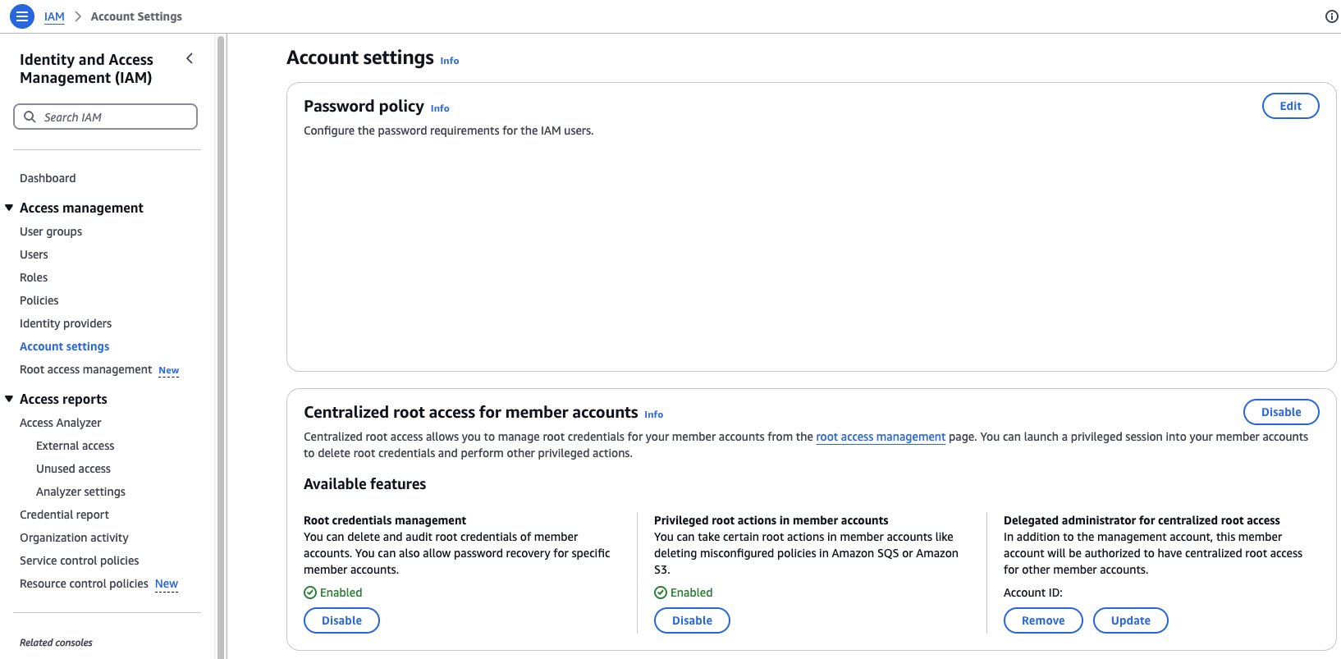Collapse the IAM side panel arrow
This screenshot has width=1341, height=659.
(190, 58)
